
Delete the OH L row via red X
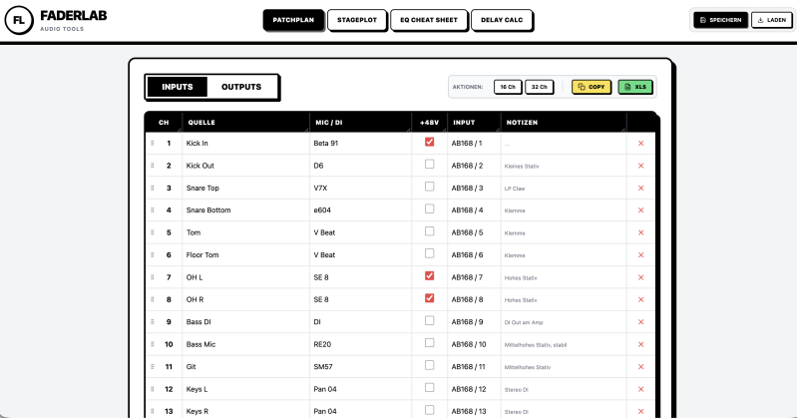tap(641, 277)
